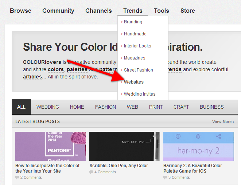
Task: Click Interior Looks in the dropdown
Action: [137, 46]
